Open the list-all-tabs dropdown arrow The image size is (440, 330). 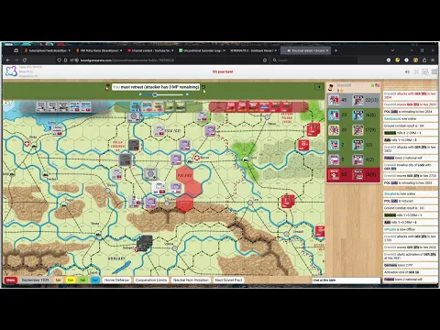pos(392,50)
